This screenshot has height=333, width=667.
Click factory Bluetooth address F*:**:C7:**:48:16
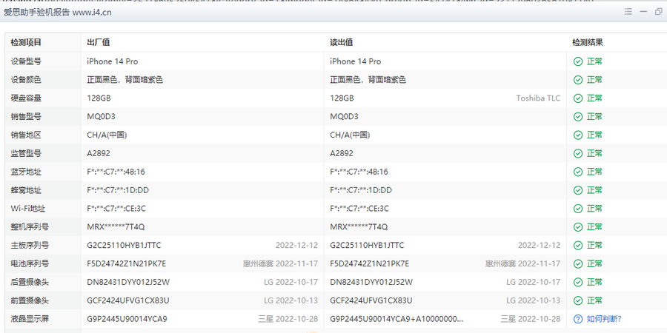(x=116, y=172)
